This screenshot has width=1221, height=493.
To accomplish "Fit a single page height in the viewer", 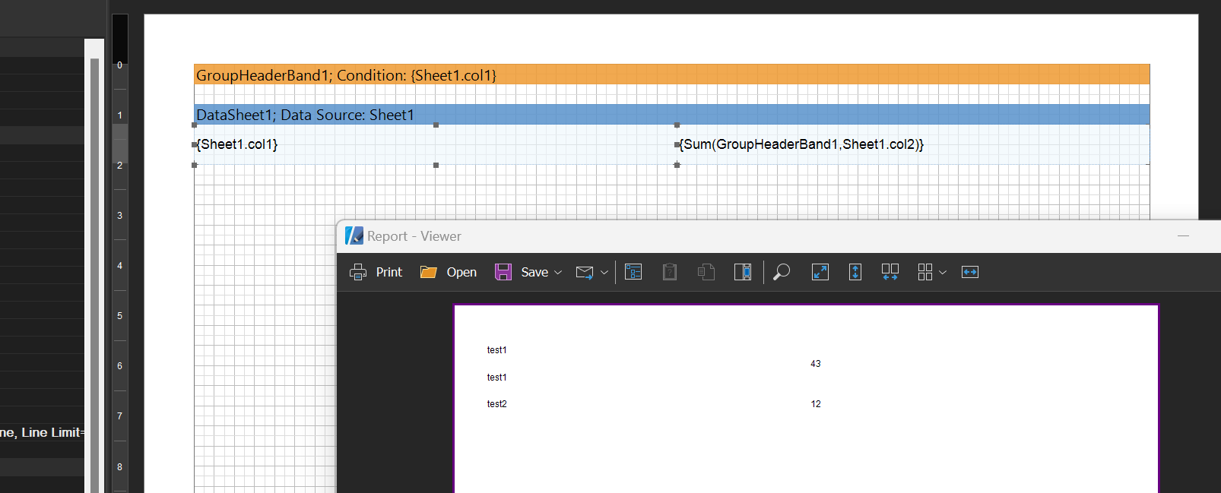I will coord(855,272).
